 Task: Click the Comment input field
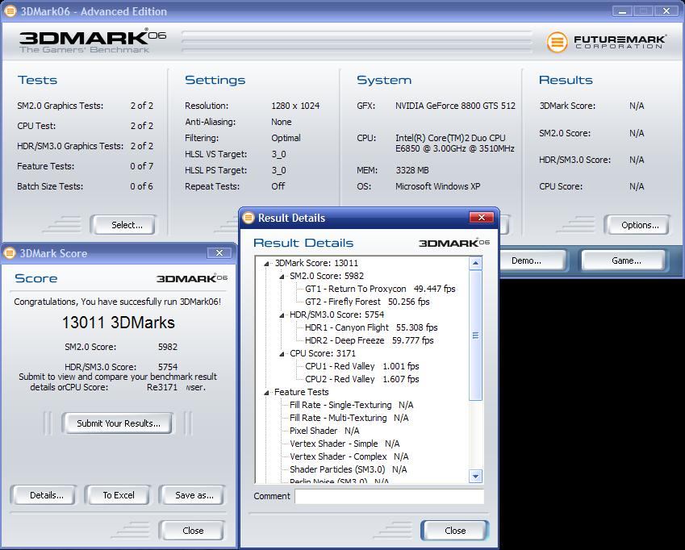pos(389,496)
